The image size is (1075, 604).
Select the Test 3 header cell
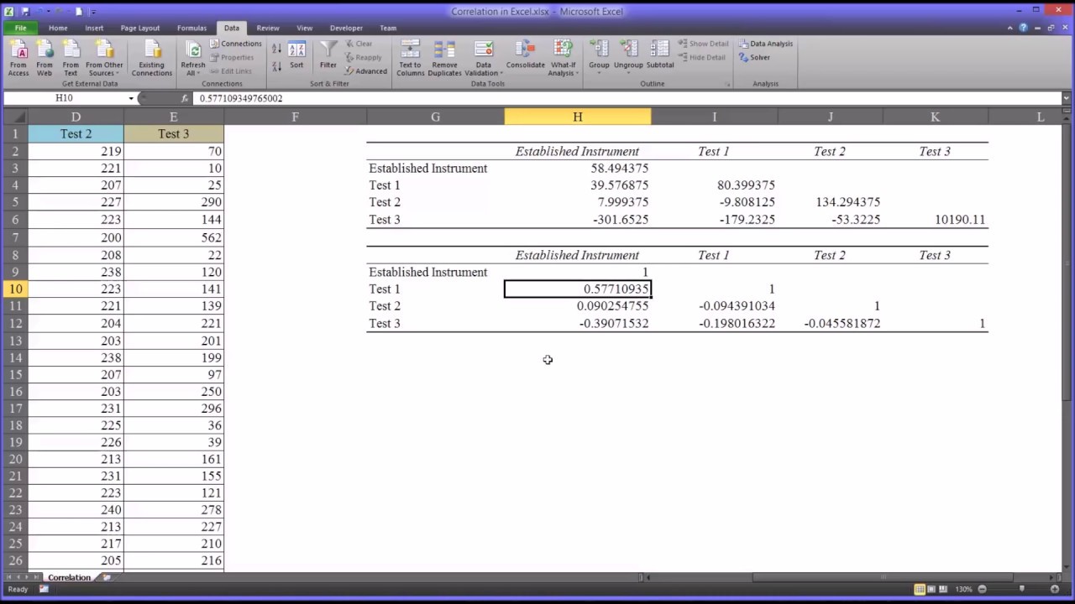click(173, 133)
